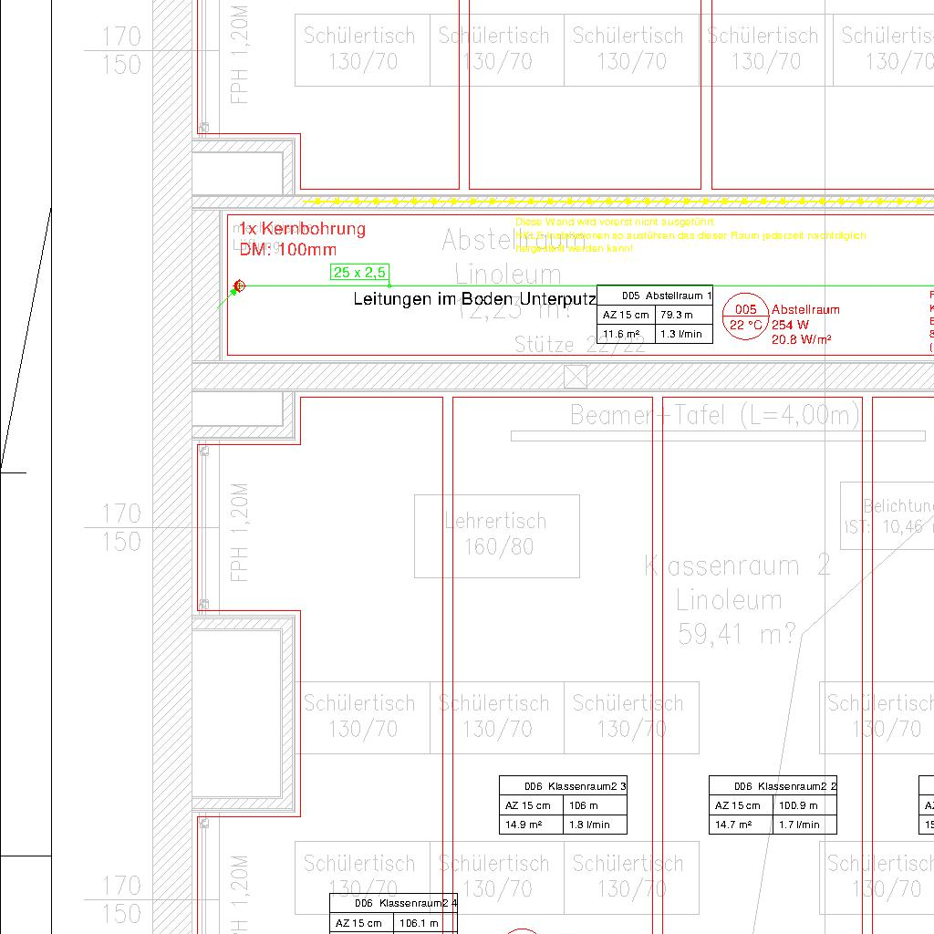The height and width of the screenshot is (934, 934).
Task: Click the red 005 22 °C room ellipse
Action: (x=745, y=317)
